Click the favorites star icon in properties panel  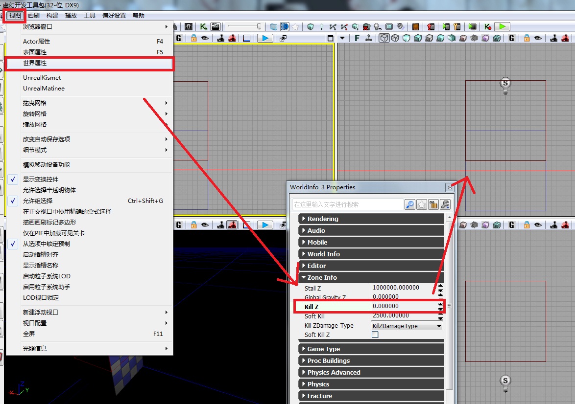(x=422, y=204)
